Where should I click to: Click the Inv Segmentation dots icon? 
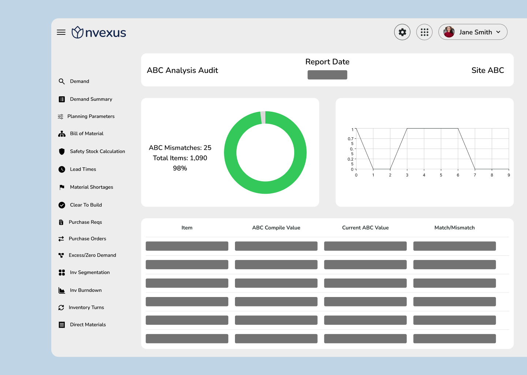coord(62,272)
